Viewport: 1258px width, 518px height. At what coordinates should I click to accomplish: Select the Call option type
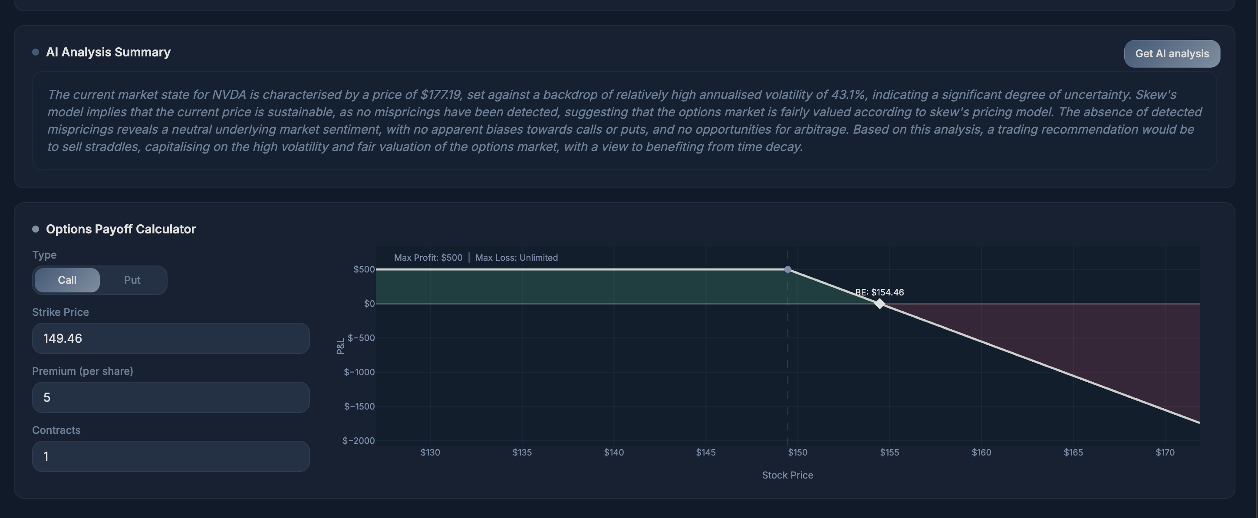pyautogui.click(x=67, y=280)
